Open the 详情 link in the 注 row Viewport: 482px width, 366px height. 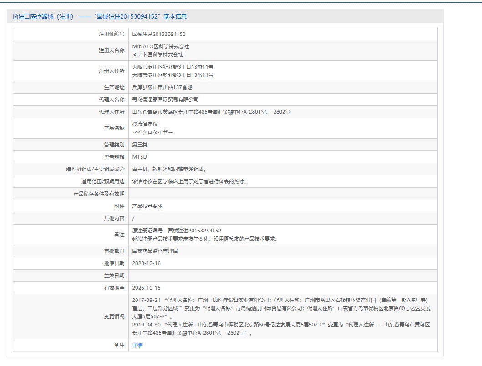pos(137,346)
